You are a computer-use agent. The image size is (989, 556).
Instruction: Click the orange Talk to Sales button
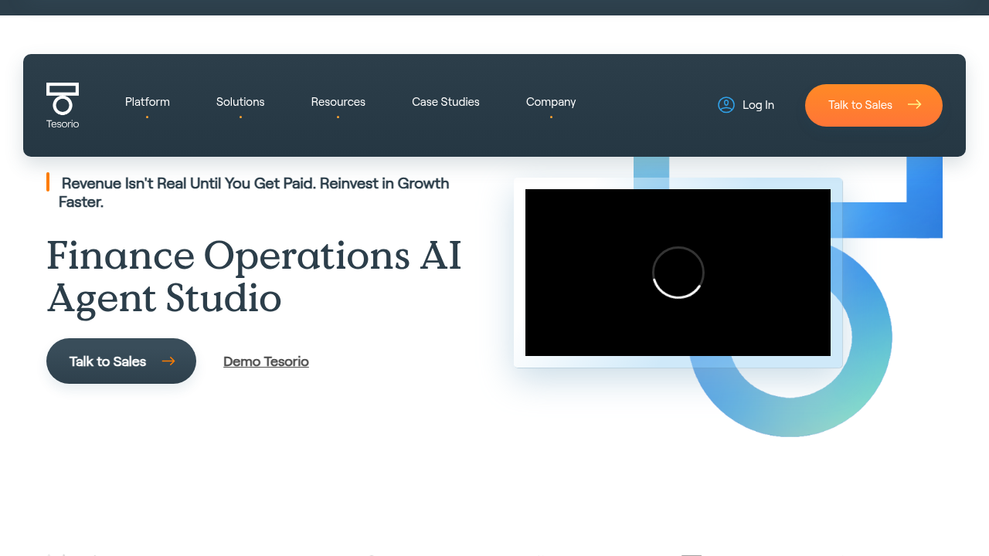click(874, 105)
